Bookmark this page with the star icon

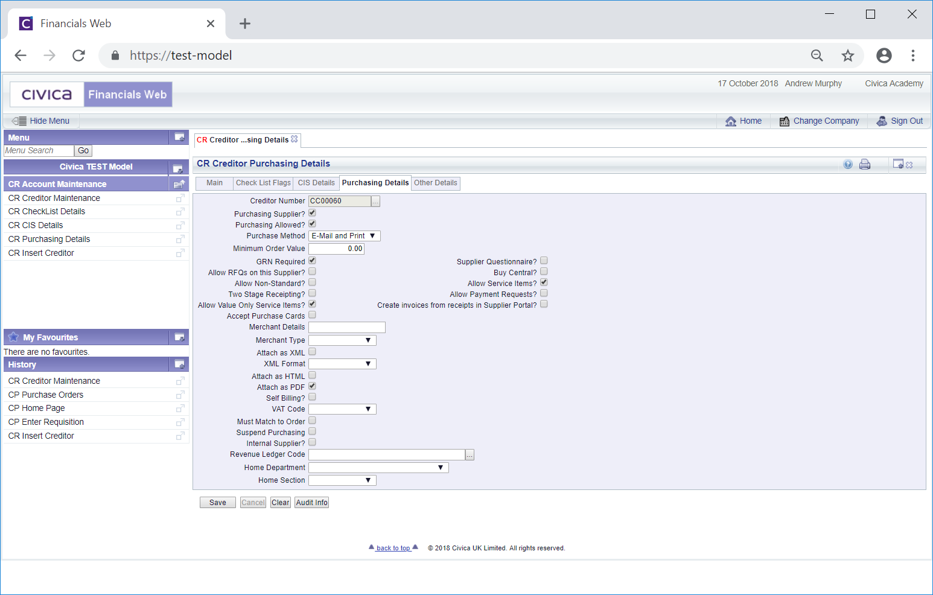pos(848,56)
